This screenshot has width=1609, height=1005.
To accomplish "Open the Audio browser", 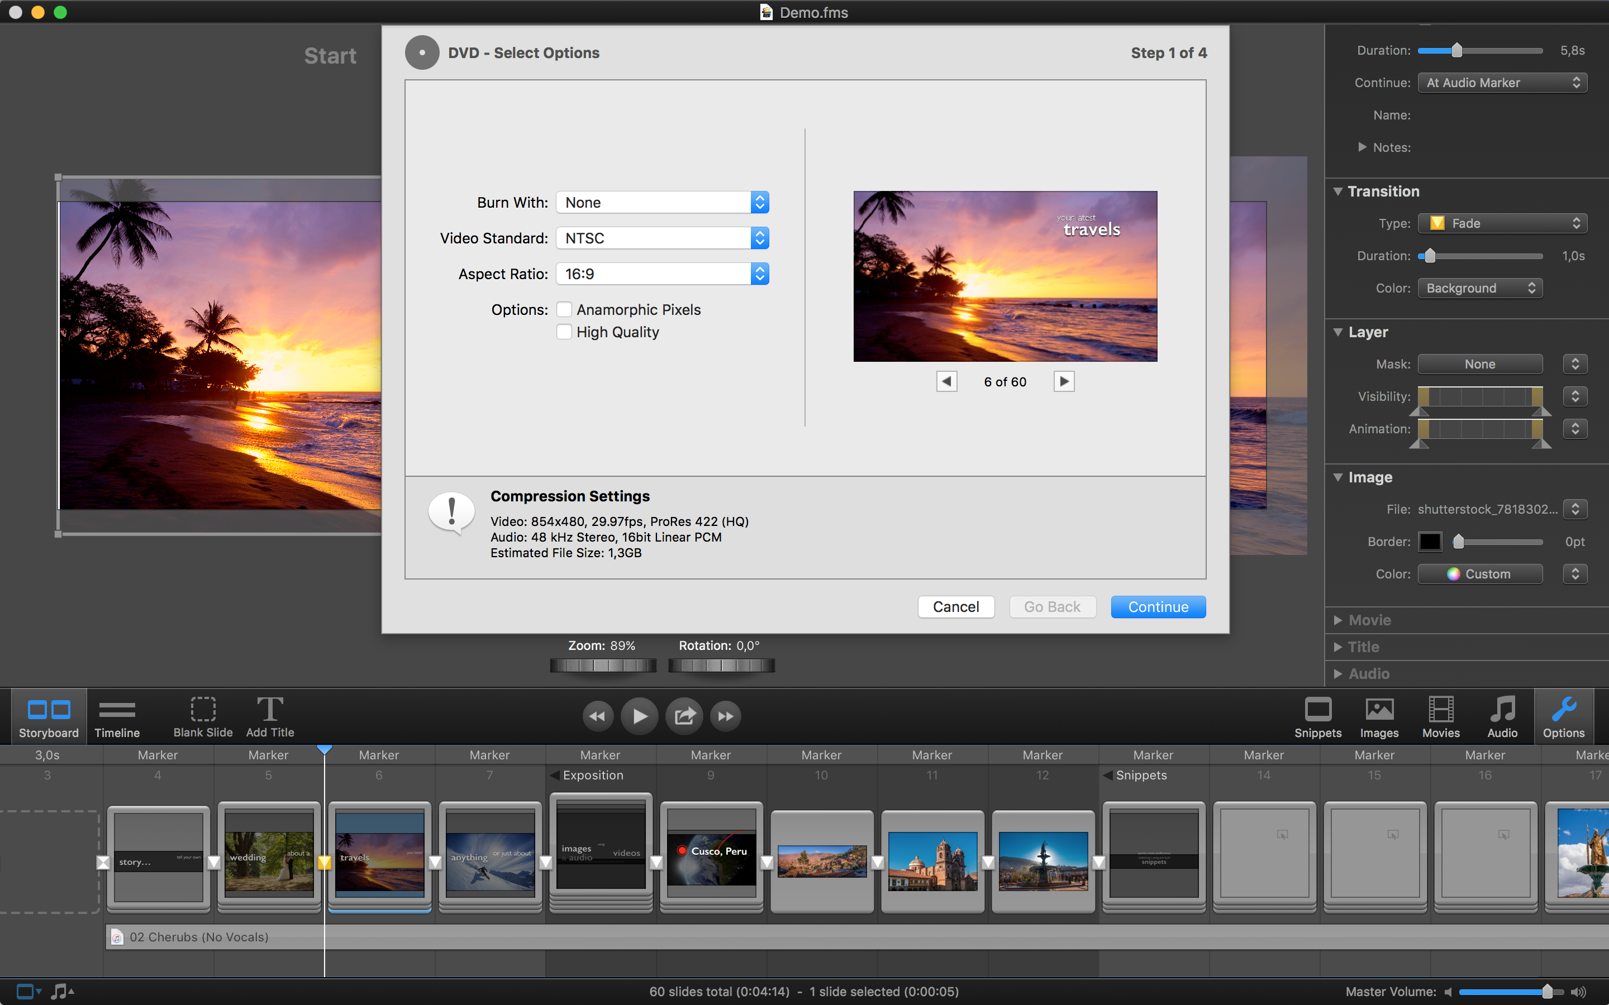I will click(x=1502, y=717).
